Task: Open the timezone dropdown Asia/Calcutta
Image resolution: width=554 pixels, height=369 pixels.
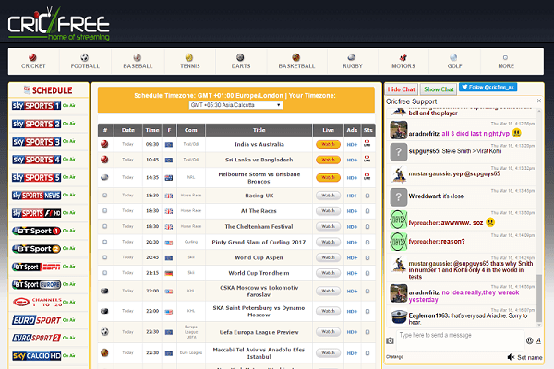Action: click(x=235, y=105)
